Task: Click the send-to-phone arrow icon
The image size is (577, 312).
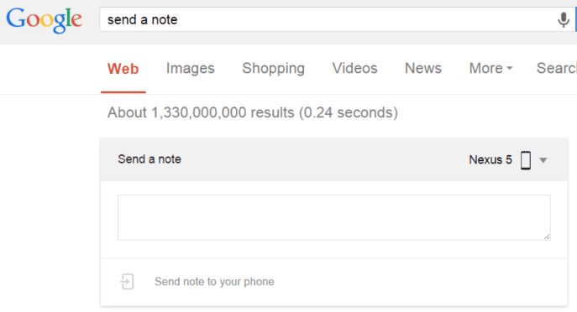Action: pyautogui.click(x=127, y=282)
